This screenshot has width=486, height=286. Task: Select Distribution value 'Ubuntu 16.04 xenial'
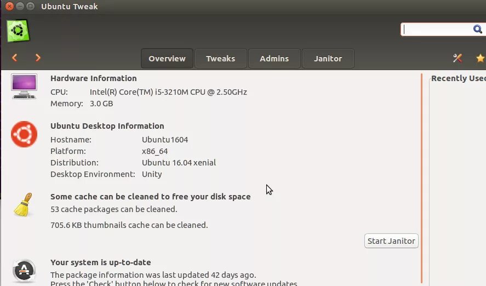pyautogui.click(x=179, y=163)
